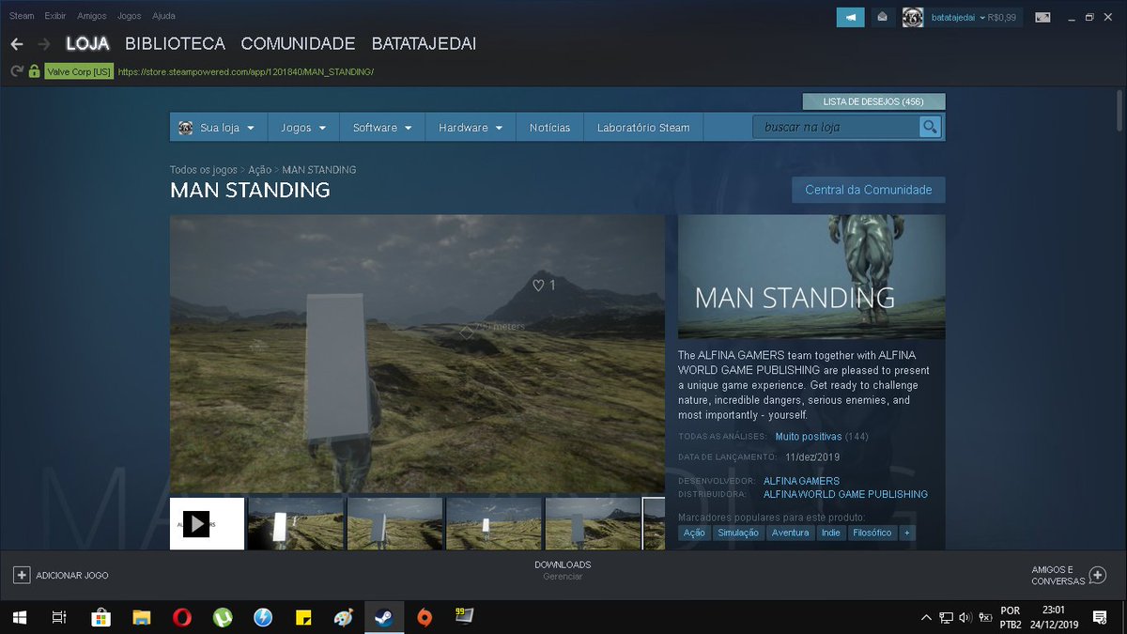
Task: Open developer ALFINA GAMERS link
Action: pyautogui.click(x=801, y=481)
